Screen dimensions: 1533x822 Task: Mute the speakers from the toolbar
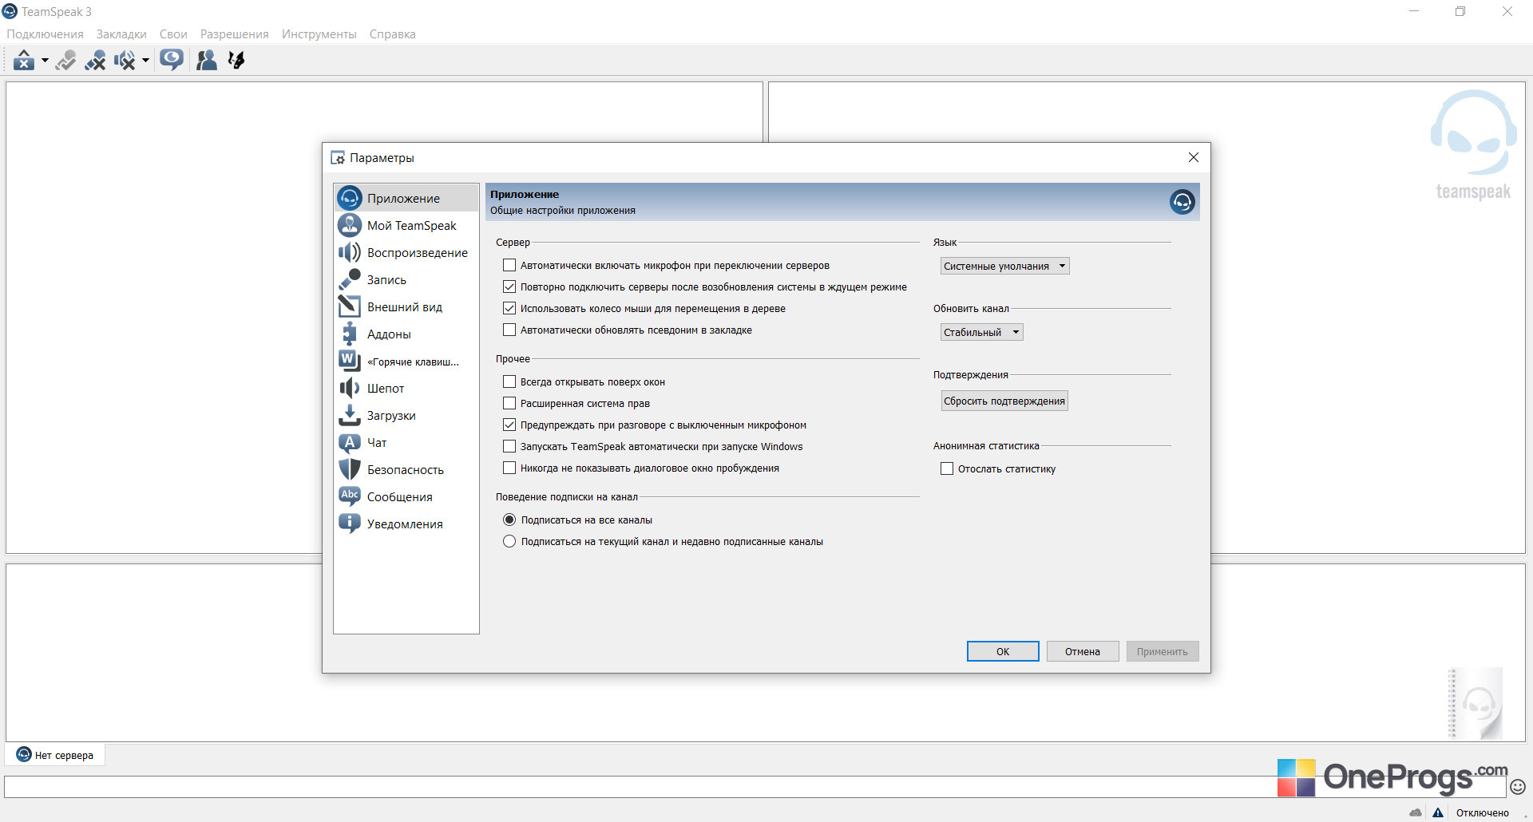pos(125,60)
